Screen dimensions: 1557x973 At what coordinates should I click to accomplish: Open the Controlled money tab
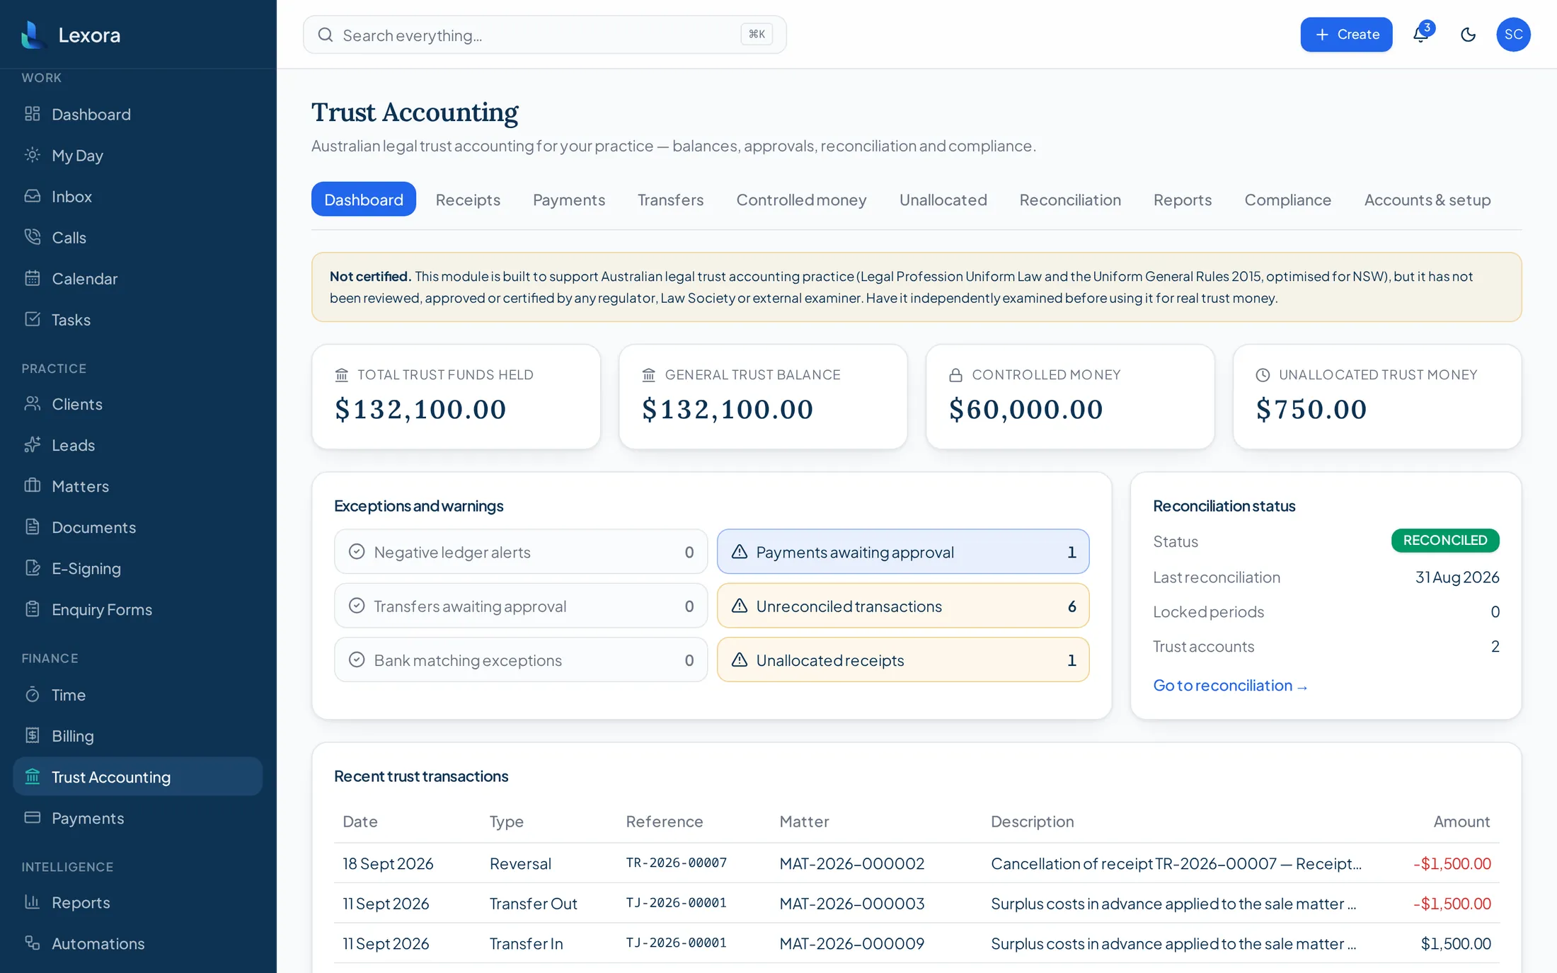point(801,200)
